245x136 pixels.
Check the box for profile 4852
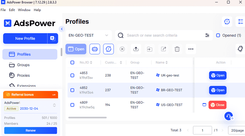72,90
